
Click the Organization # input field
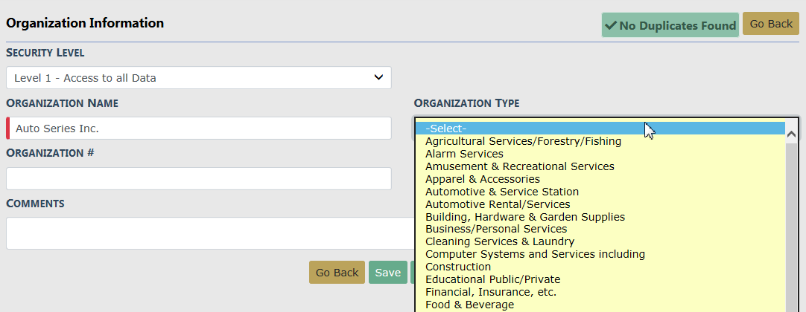tap(198, 178)
